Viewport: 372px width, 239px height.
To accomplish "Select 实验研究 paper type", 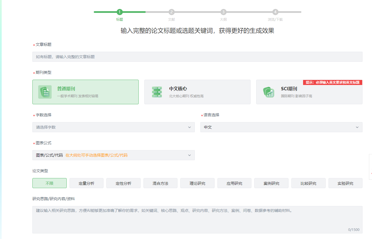I will click(x=345, y=183).
